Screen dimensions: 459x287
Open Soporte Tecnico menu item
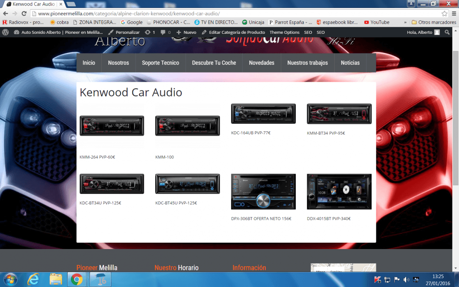pos(160,63)
